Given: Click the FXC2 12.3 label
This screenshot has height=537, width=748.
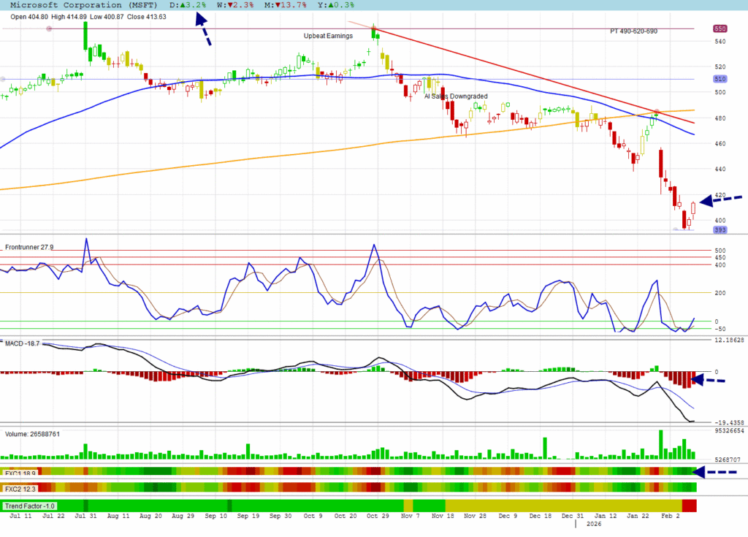Looking at the screenshot, I should [20, 488].
